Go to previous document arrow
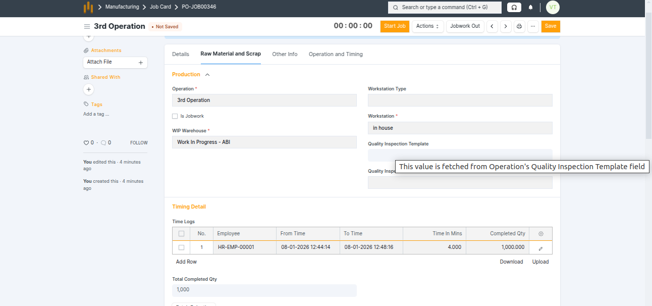The width and height of the screenshot is (652, 306). tap(492, 26)
